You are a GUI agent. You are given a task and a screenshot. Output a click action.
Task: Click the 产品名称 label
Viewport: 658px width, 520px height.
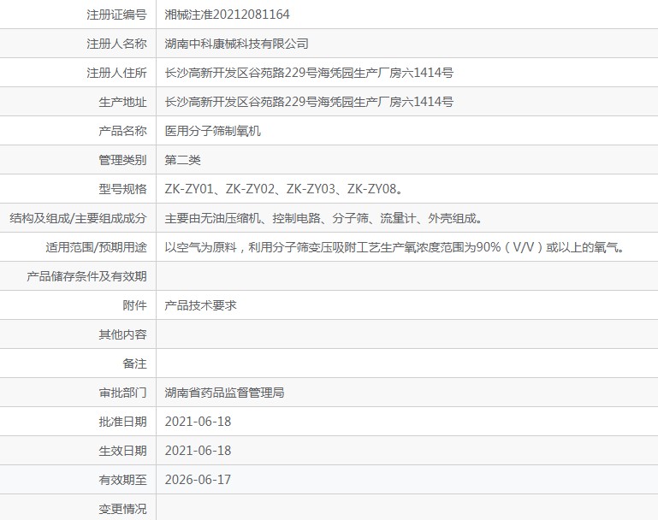coord(122,131)
